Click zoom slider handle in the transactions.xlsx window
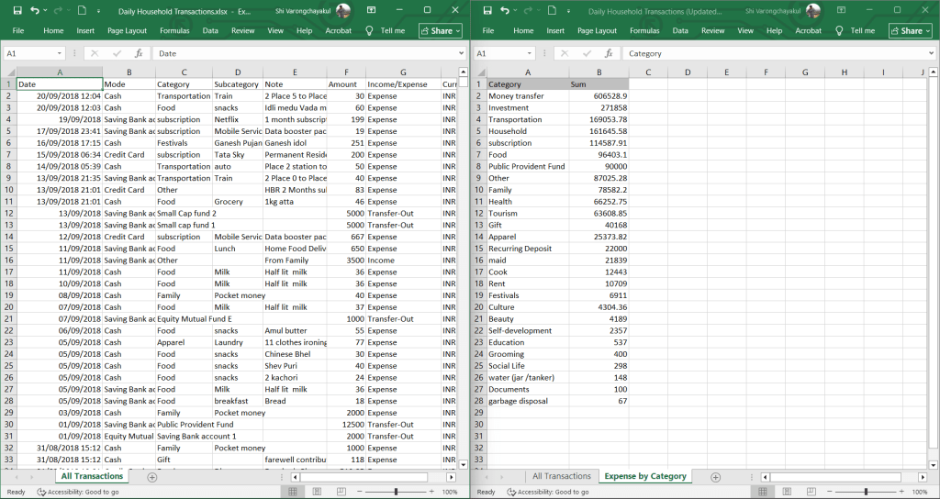This screenshot has width=940, height=499. pos(396,492)
